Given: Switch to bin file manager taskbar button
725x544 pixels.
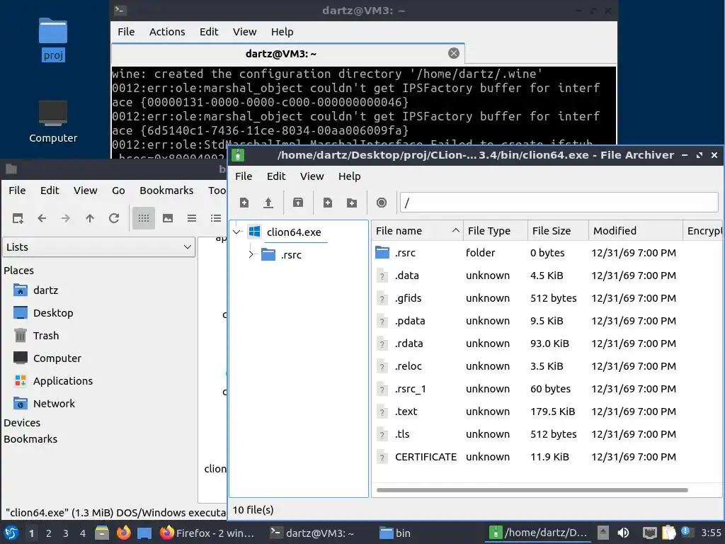Looking at the screenshot, I should [x=395, y=533].
